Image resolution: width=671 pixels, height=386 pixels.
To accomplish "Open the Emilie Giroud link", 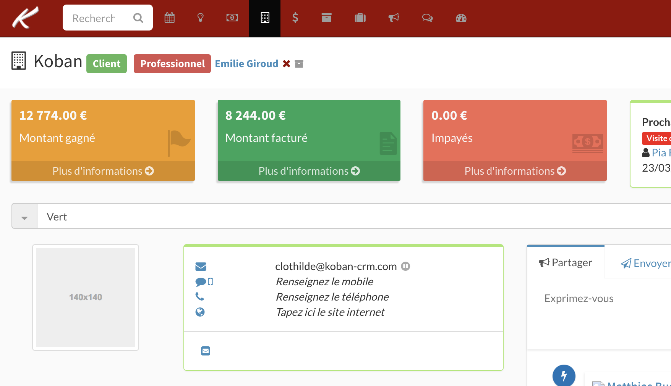I will (246, 64).
